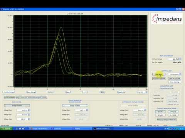The width and height of the screenshot is (185, 138).
Task: Click Voltage Start stepper in left group
Action: pyautogui.click(x=29, y=110)
